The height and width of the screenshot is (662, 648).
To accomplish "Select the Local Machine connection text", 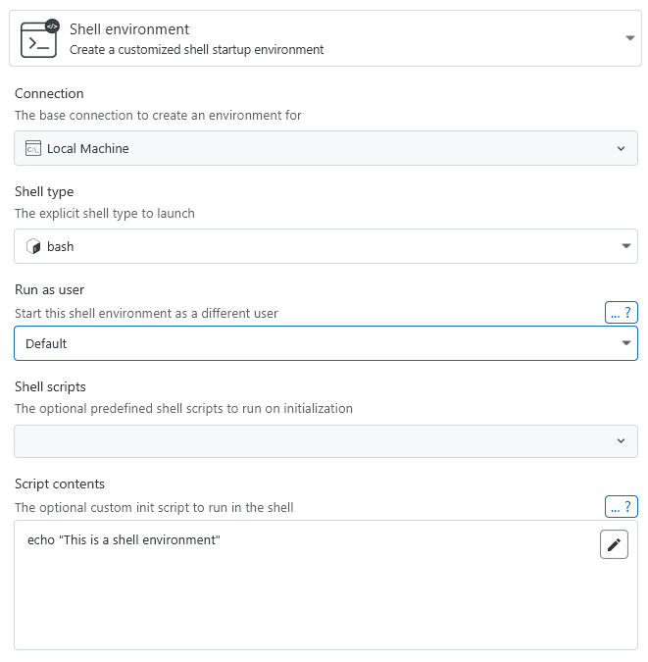I will tap(87, 148).
